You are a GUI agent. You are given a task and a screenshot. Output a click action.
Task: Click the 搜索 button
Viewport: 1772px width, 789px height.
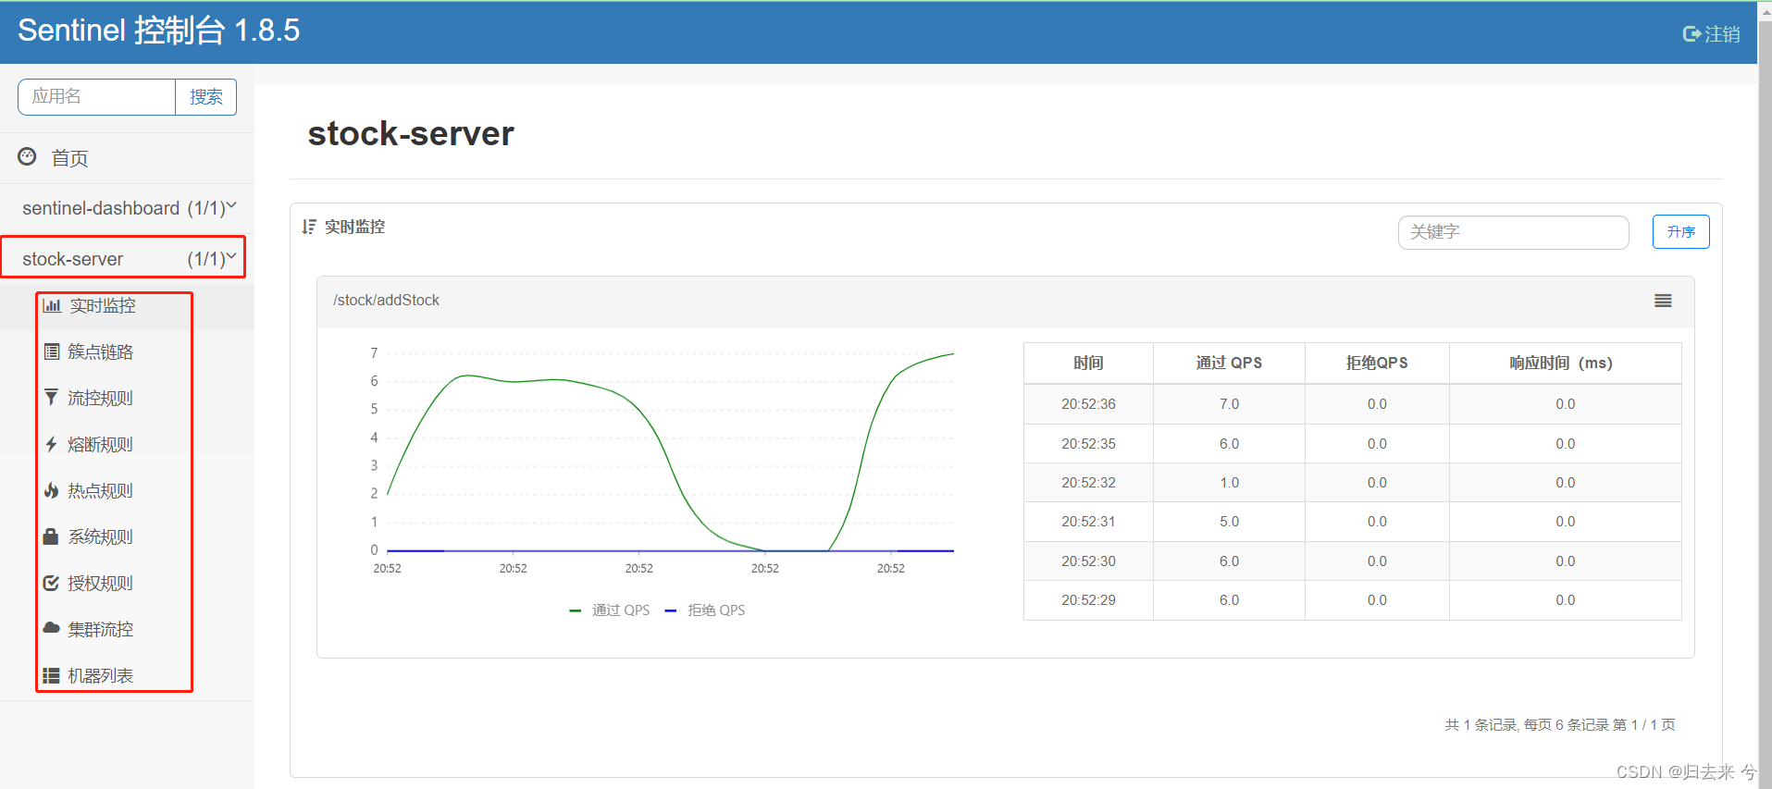pos(206,97)
